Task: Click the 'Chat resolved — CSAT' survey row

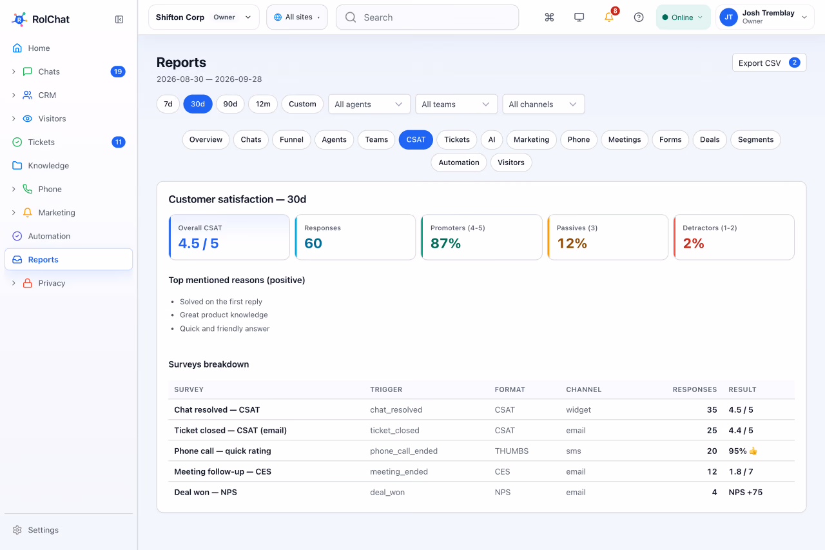Action: click(481, 409)
